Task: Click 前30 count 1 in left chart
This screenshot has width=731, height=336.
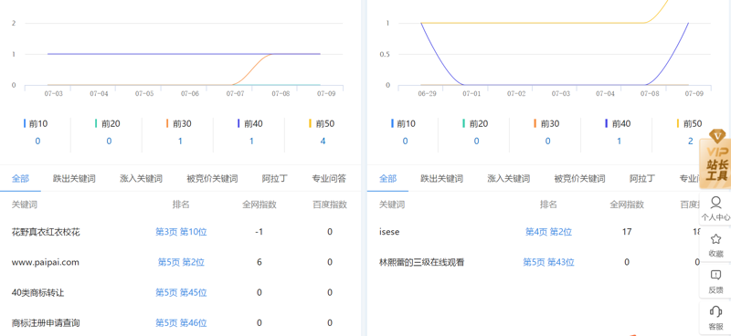Action: [180, 142]
